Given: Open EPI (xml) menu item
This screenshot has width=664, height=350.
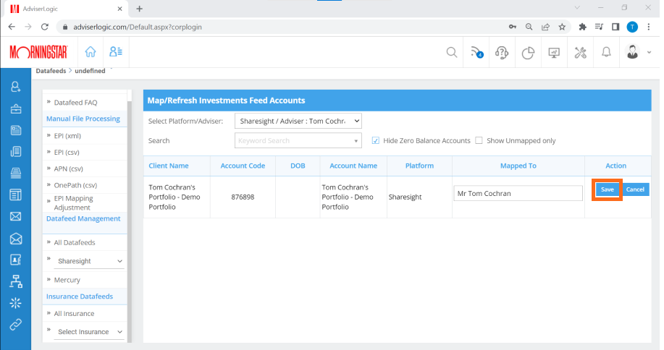Looking at the screenshot, I should click(x=67, y=136).
